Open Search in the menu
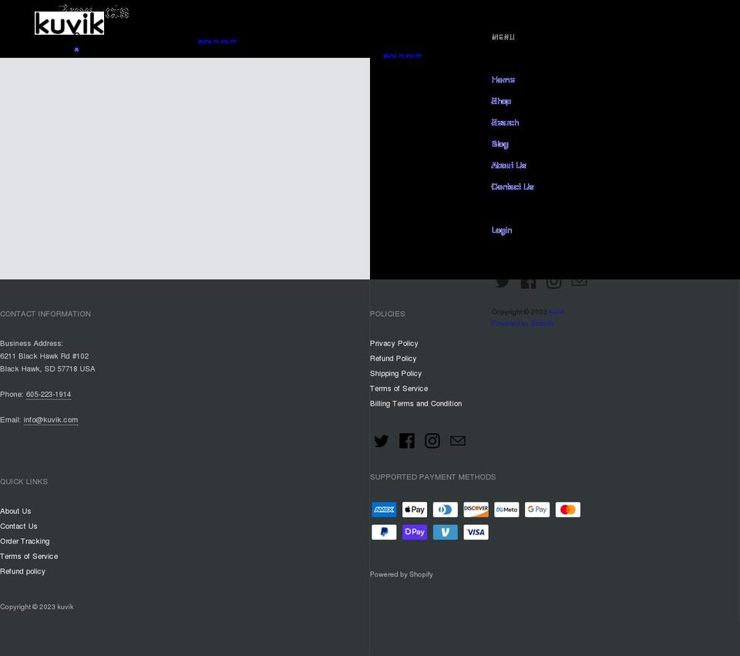740x656 pixels. (505, 123)
